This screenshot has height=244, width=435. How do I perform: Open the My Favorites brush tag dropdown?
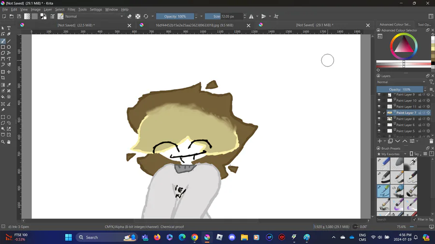(x=392, y=154)
